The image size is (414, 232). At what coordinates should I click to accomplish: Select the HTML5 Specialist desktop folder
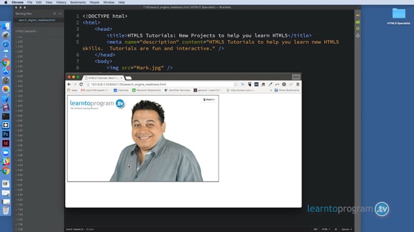click(x=398, y=16)
